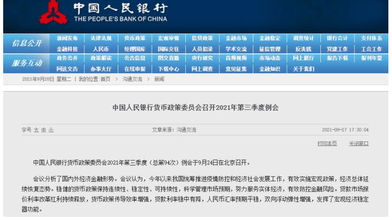392x221 pixels.
Task: Select small font size 小
Action: pyautogui.click(x=51, y=130)
